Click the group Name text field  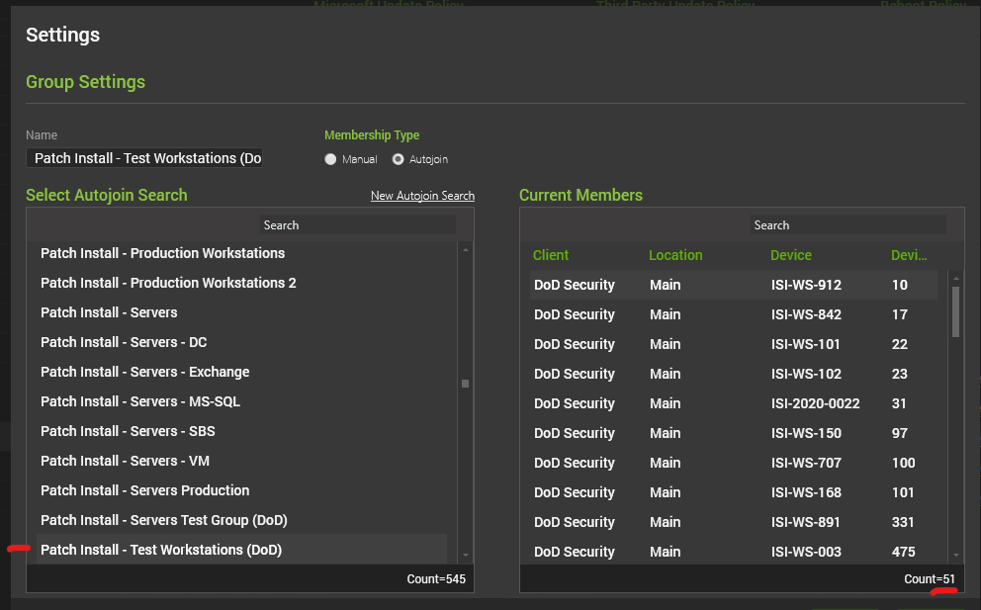[144, 158]
